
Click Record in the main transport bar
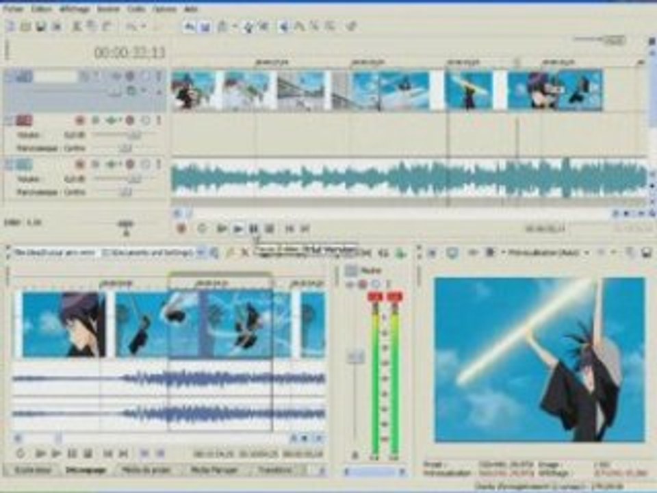181,229
